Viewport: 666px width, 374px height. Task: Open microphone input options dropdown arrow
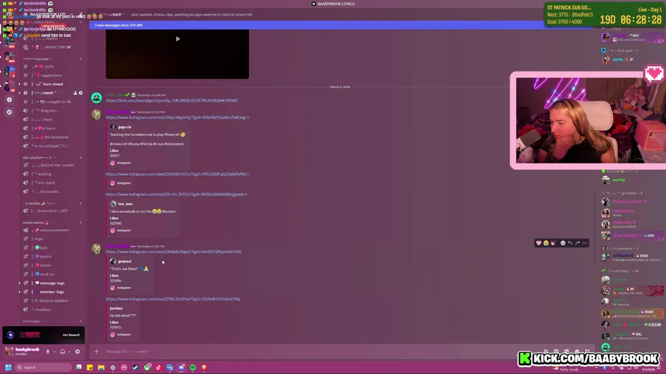tap(54, 352)
